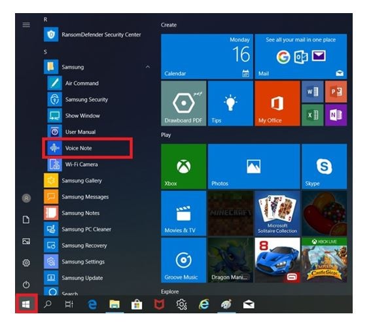Open Paint palette icon on taskbar
This screenshot has height=331, width=371.
(x=226, y=304)
